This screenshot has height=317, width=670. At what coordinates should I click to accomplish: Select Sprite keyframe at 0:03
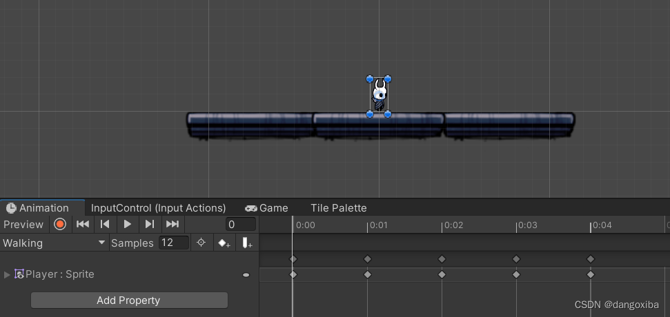pos(516,275)
